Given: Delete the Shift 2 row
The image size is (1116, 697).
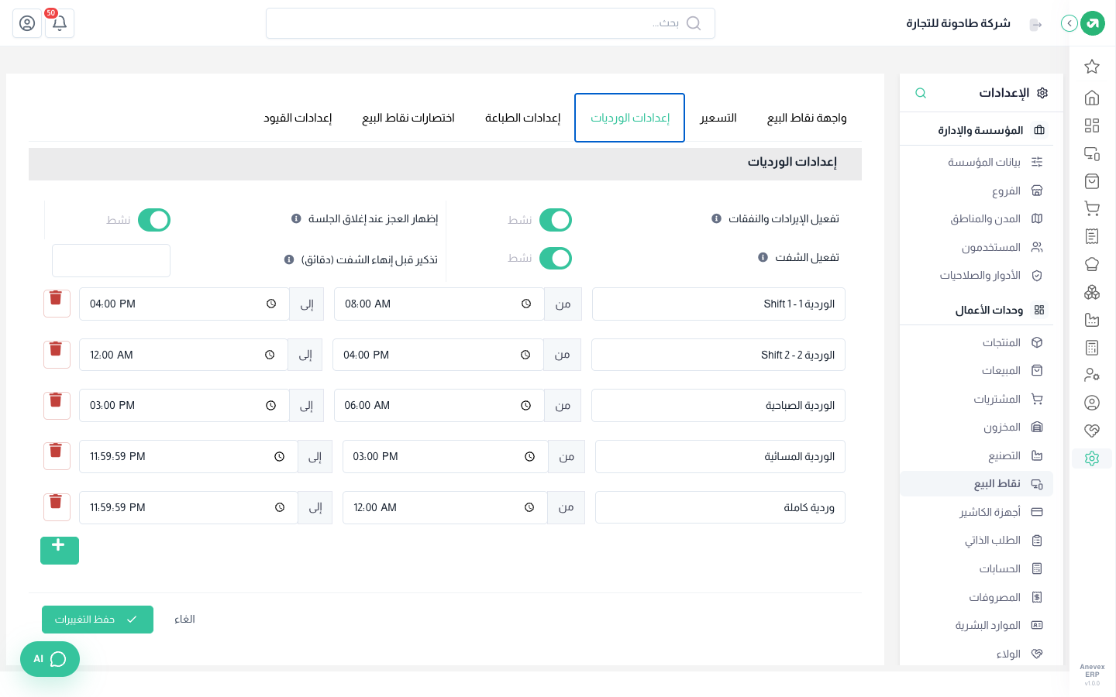Looking at the screenshot, I should coord(57,355).
